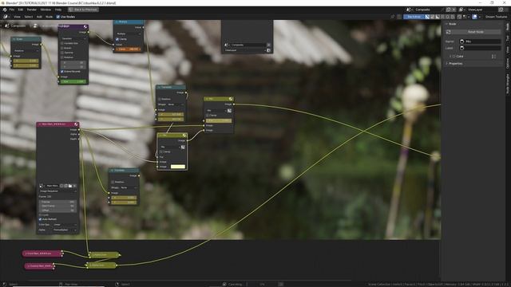Viewport: 511px width, 287px height.
Task: Click the preview icon on magenta image node
Action: click(x=76, y=124)
